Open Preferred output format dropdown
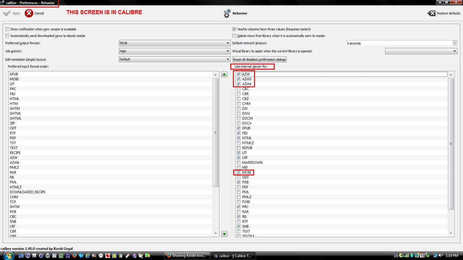This screenshot has width=463, height=260. coord(174,43)
